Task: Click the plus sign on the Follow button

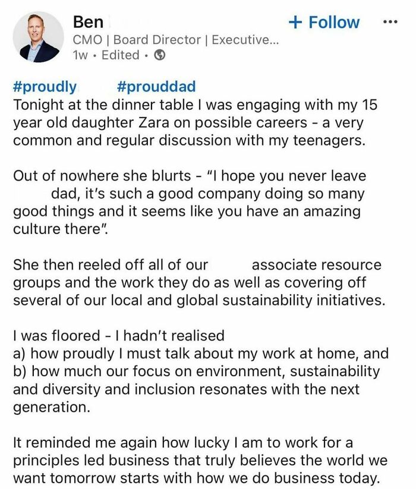Action: click(x=297, y=22)
